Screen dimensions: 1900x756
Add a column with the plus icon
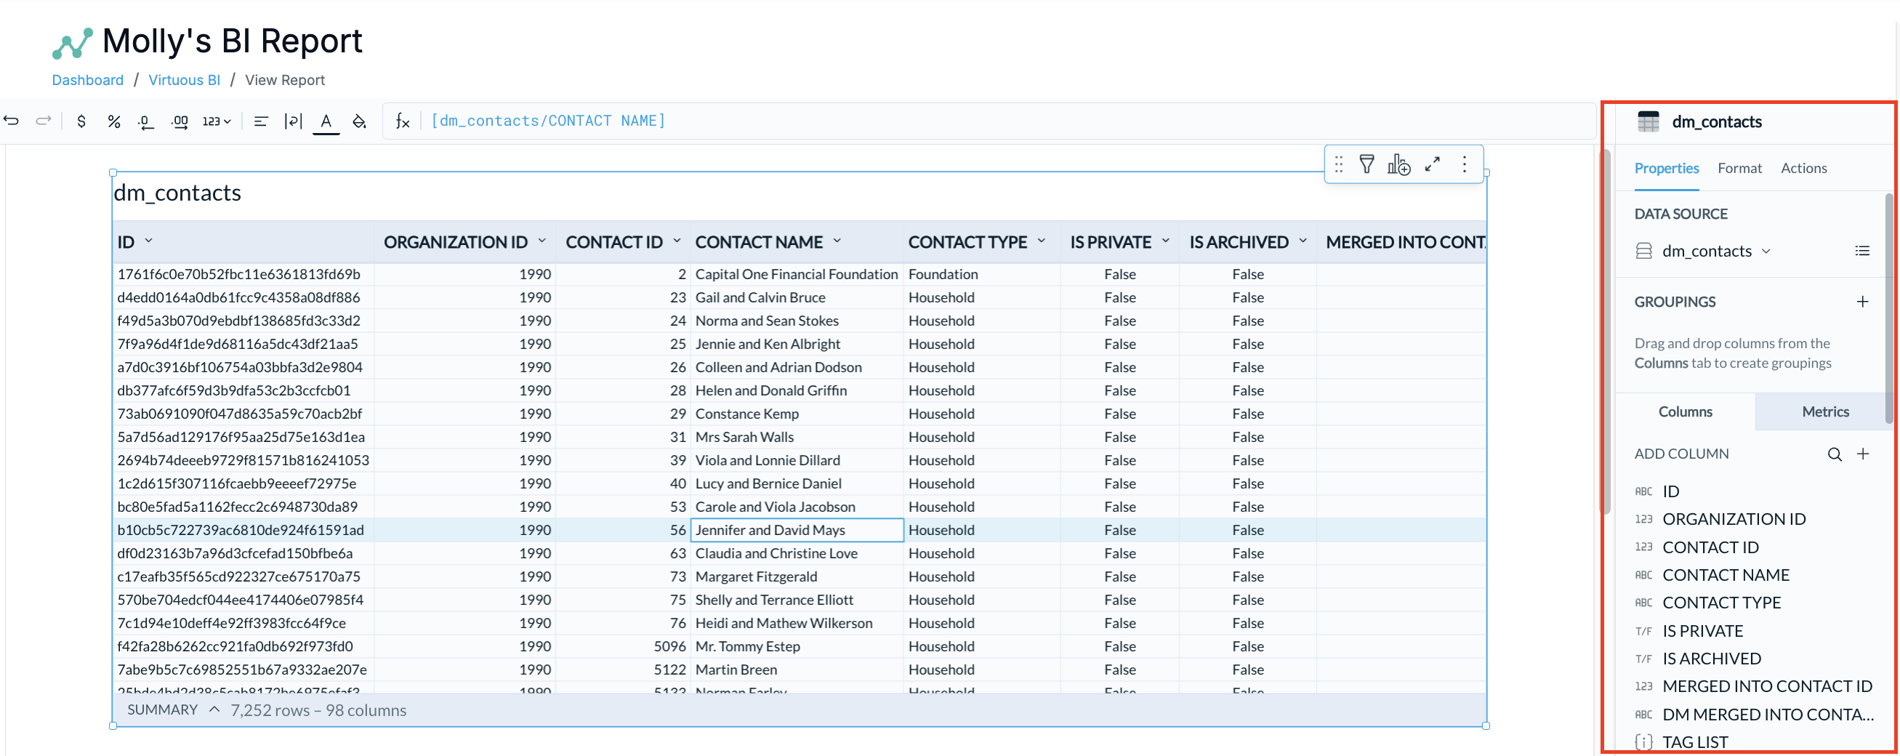(1862, 454)
